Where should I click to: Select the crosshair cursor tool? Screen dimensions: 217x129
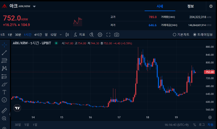[x=4, y=45]
